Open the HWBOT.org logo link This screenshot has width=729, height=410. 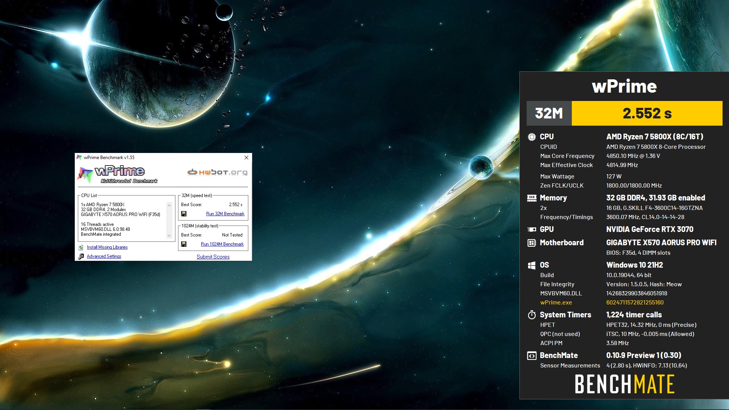pyautogui.click(x=217, y=172)
